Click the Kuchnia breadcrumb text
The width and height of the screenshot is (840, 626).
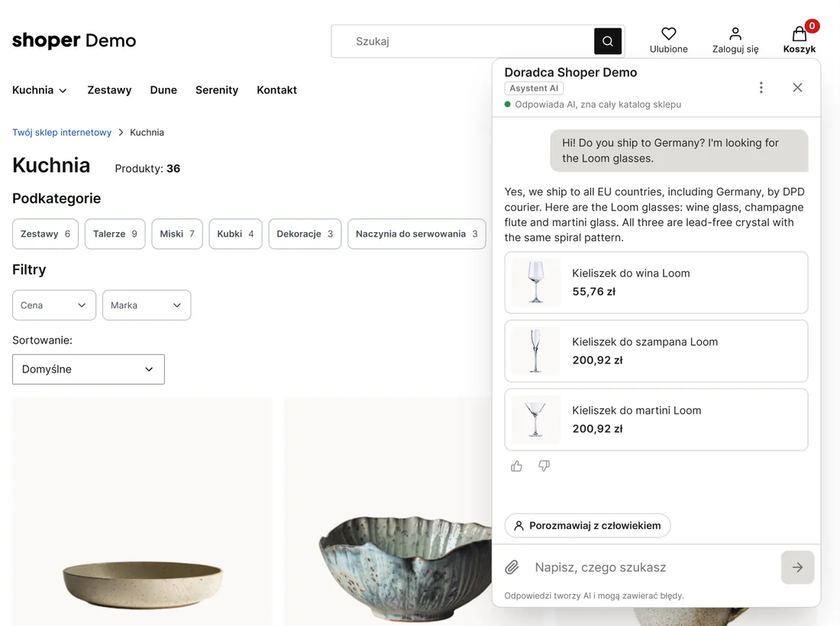[147, 132]
